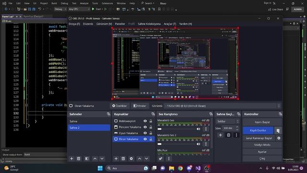Open Any CPU platform dropdown in Visual Studio
This screenshot has height=173, width=307.
click(x=79, y=9)
